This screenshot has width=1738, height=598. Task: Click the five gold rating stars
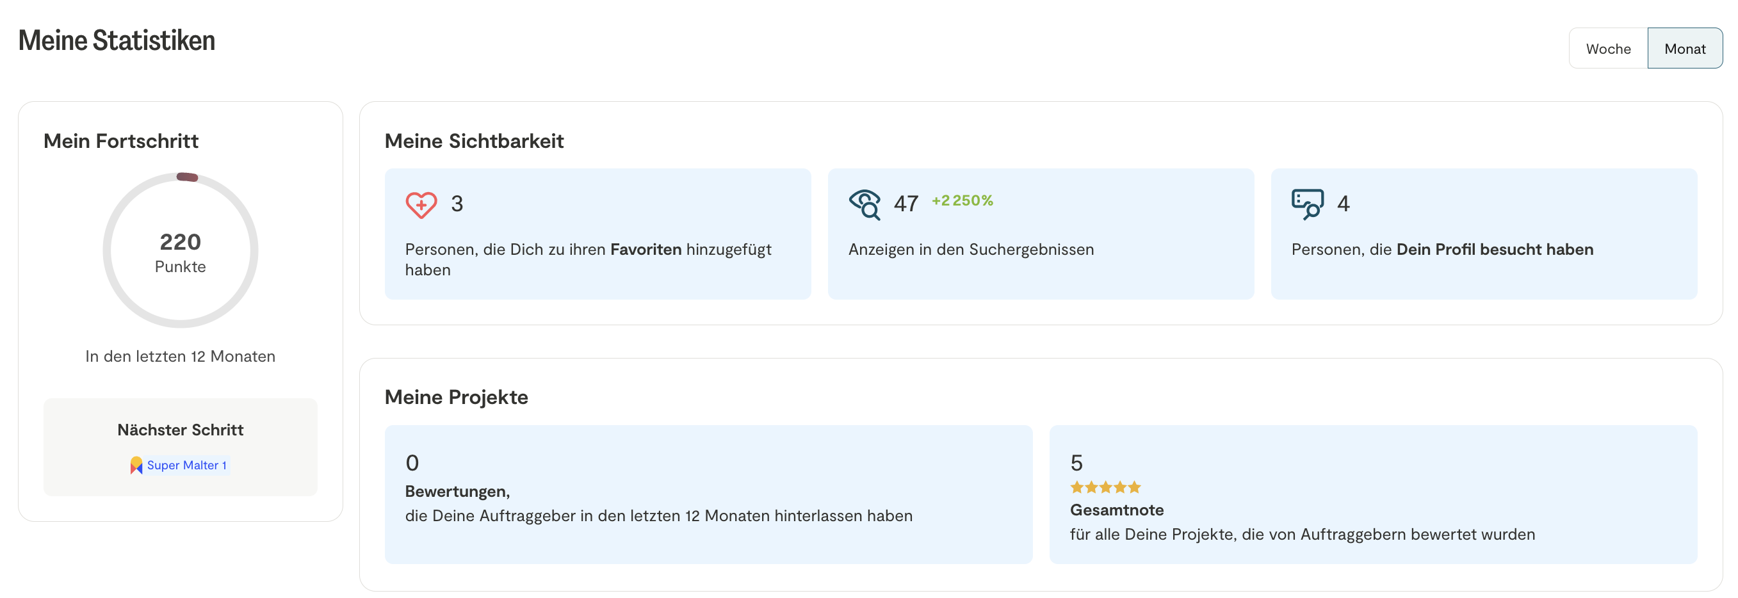click(1105, 487)
